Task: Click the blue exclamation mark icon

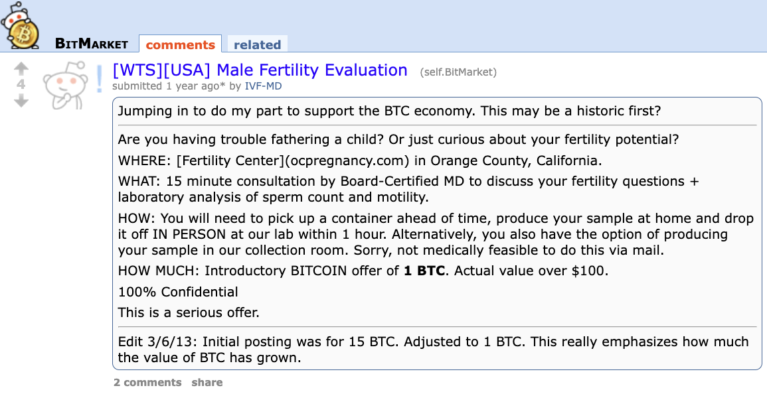Action: click(100, 79)
